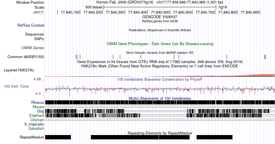This screenshot has height=144, width=275.
Task: Open 'Multiz Alignments of 100 Vertebrates' title
Action: (160, 98)
